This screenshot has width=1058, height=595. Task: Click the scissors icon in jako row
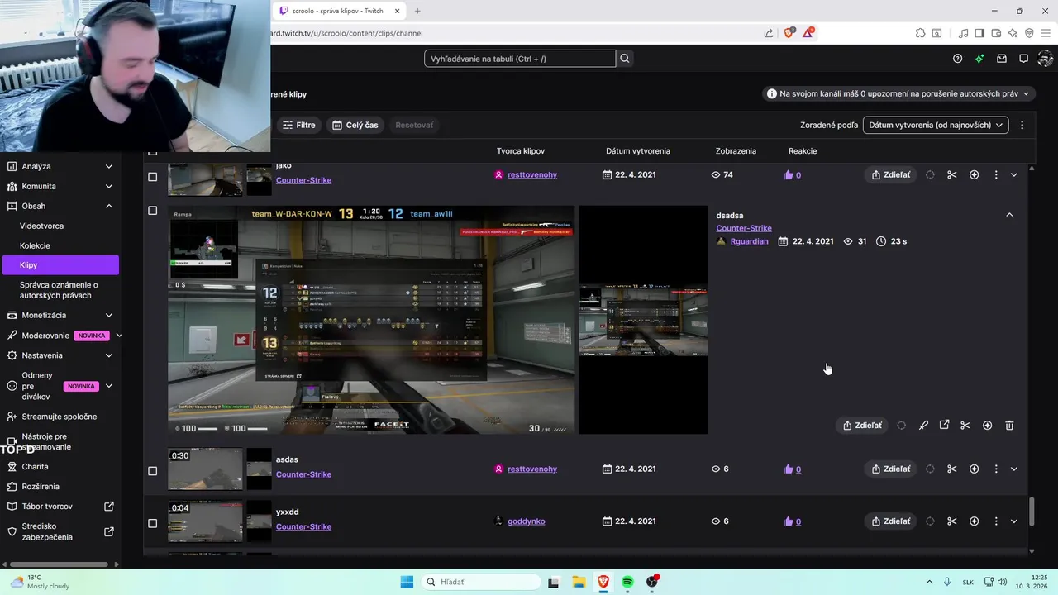(952, 175)
